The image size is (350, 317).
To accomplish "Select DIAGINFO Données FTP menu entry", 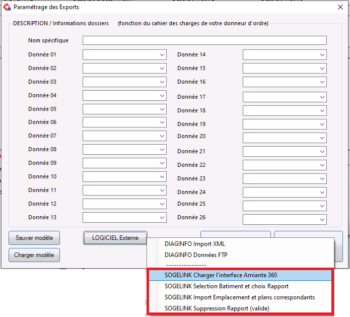I will pos(240,255).
